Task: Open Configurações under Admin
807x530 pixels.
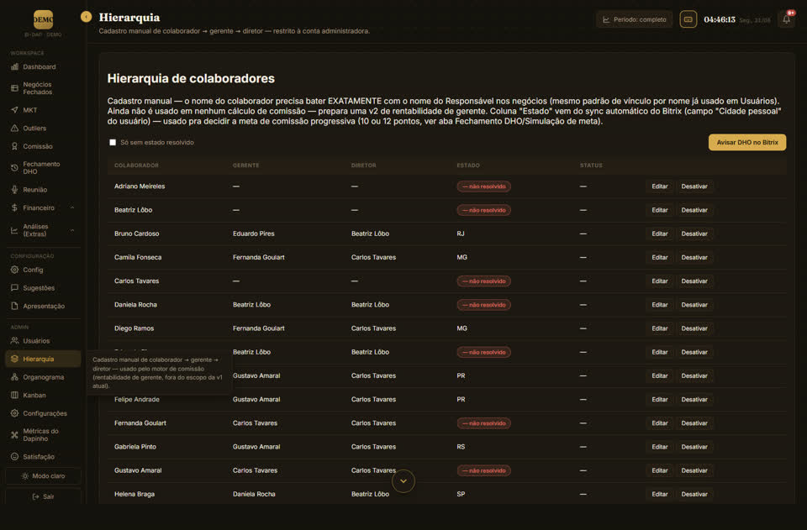Action: [x=43, y=413]
